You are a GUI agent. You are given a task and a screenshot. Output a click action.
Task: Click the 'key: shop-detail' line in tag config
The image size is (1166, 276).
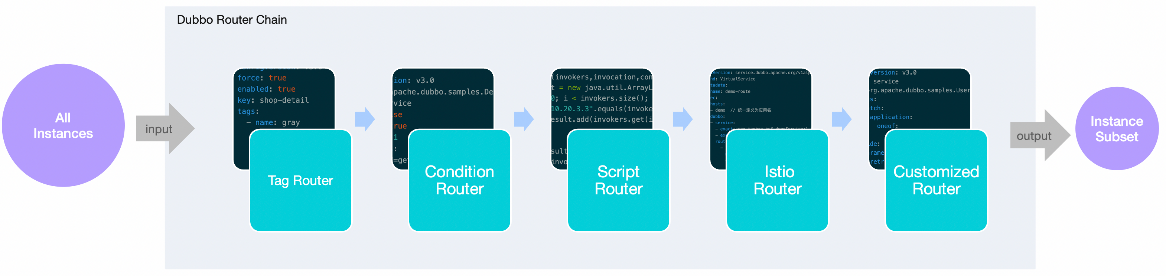tap(273, 100)
